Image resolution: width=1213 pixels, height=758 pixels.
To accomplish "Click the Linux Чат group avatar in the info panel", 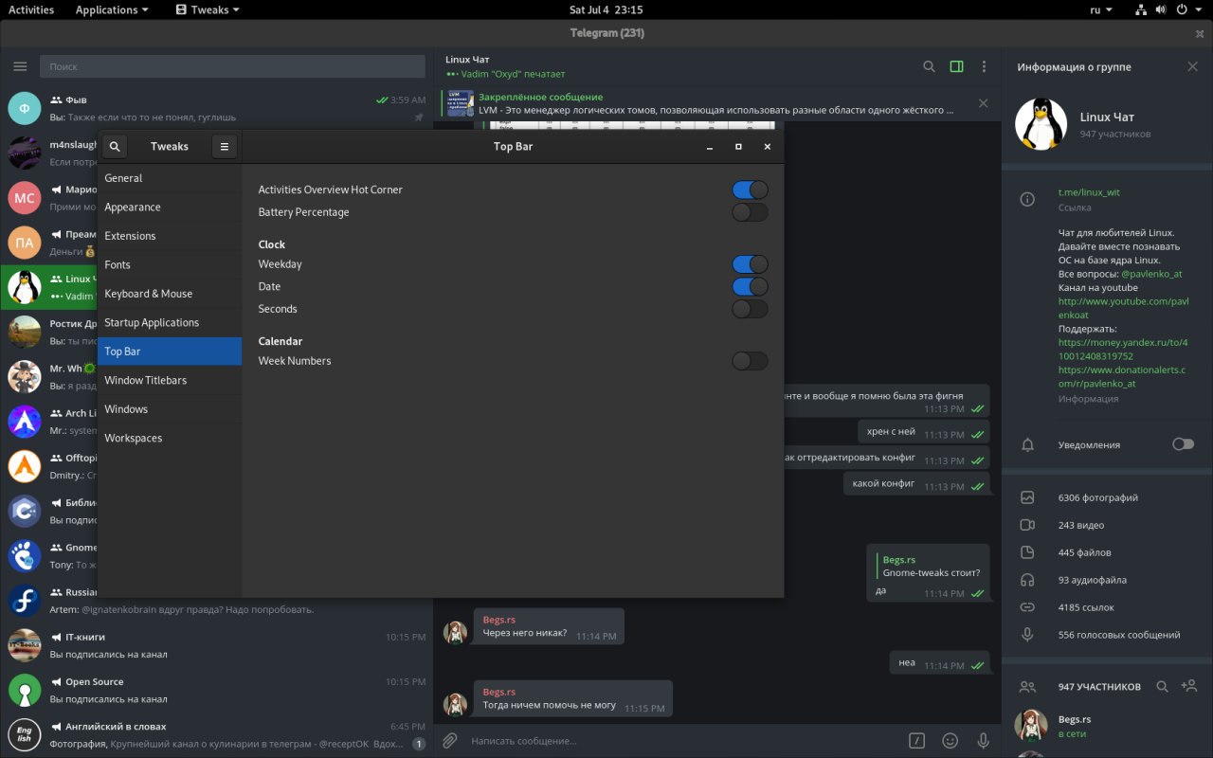I will point(1041,124).
